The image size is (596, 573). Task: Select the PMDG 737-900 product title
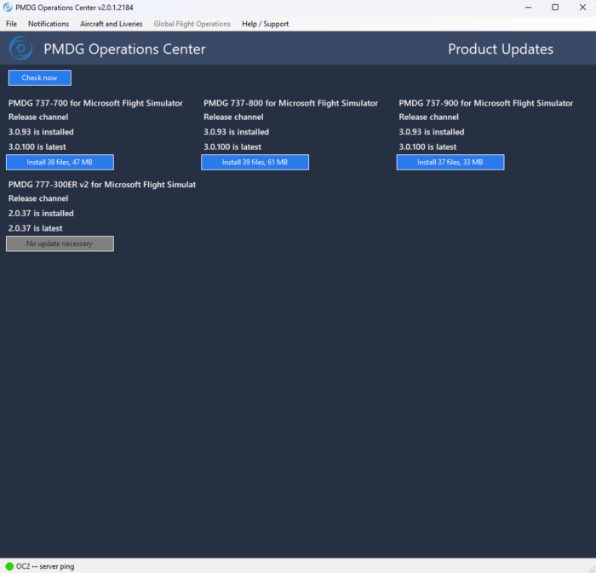point(485,103)
